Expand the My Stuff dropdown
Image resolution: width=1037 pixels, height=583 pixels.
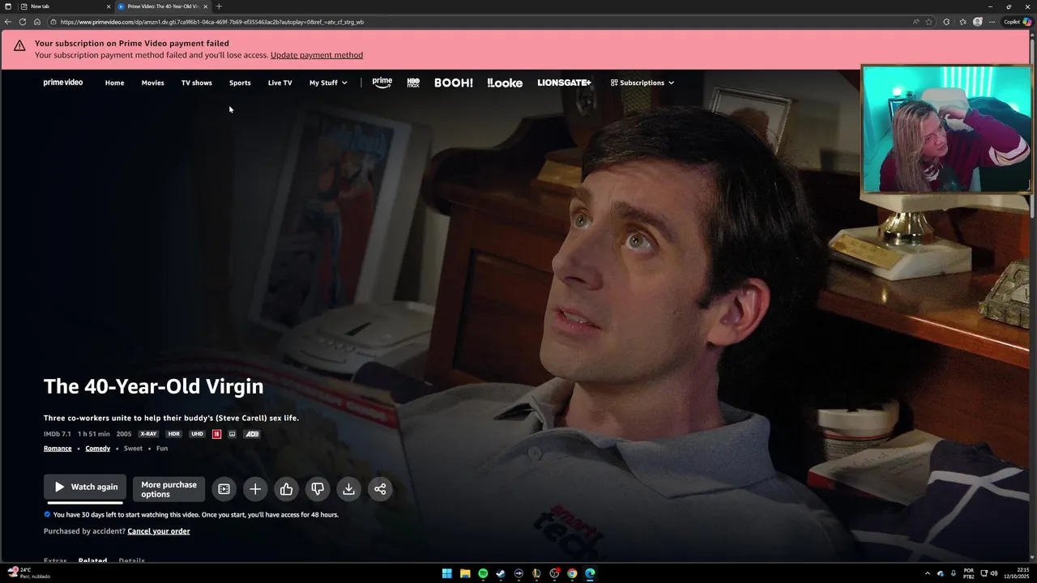[x=328, y=83]
